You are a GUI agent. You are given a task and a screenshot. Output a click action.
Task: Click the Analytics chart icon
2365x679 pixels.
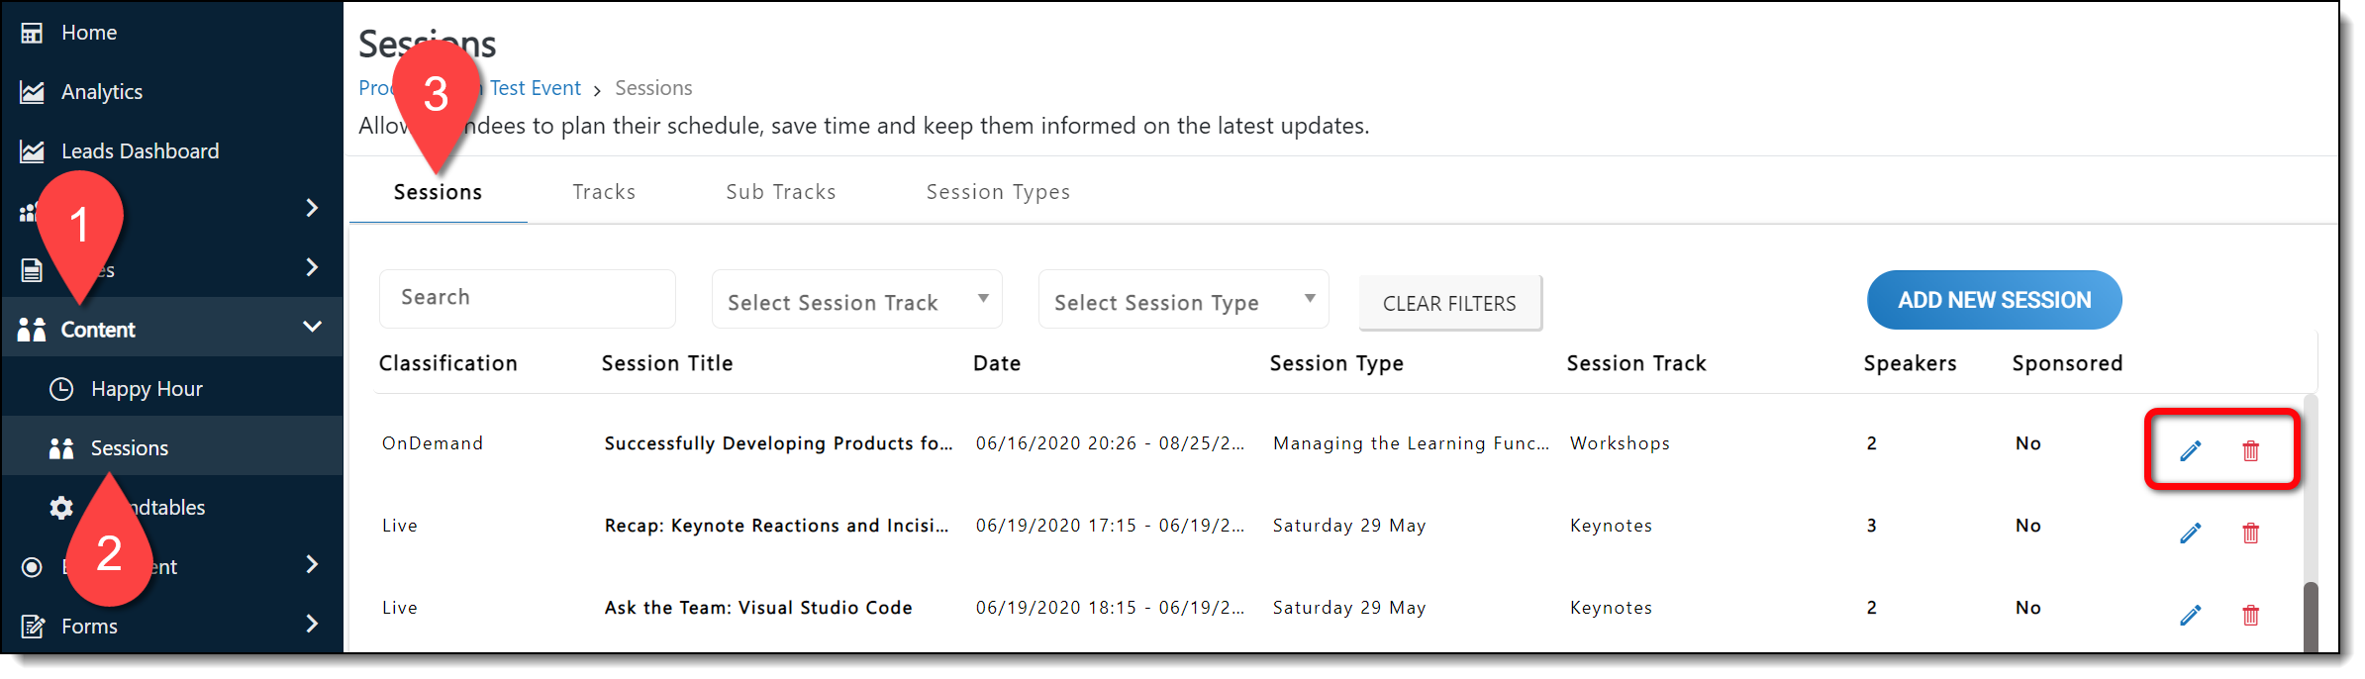pyautogui.click(x=32, y=92)
